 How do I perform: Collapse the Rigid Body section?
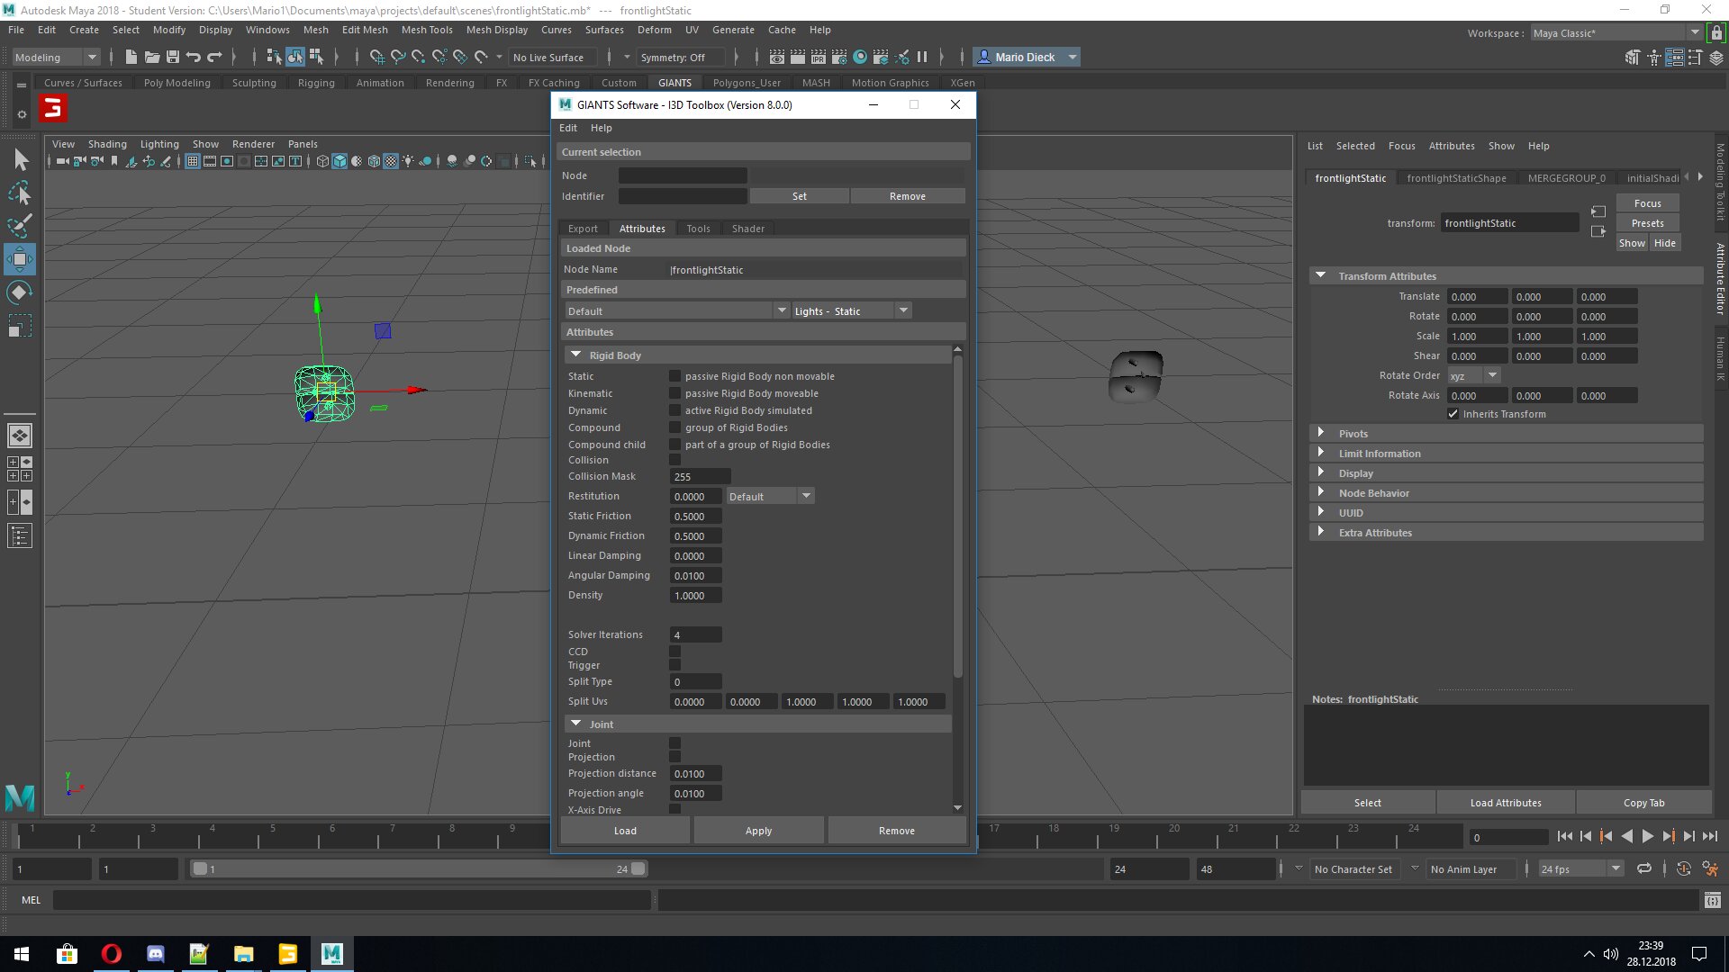[x=576, y=355]
